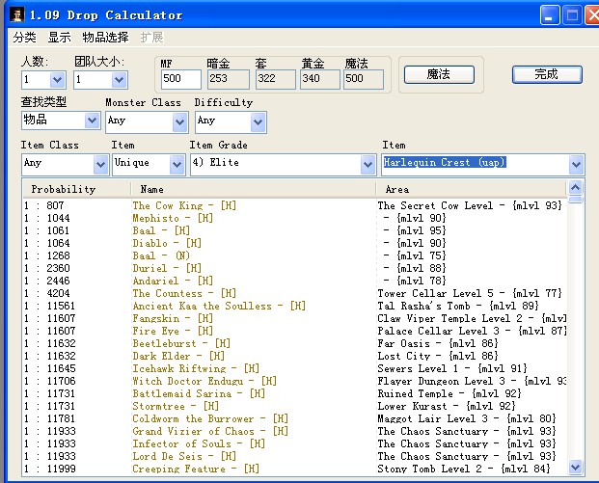Click Tower Cellar Level 5 area cell
599x483 pixels.
[470, 293]
